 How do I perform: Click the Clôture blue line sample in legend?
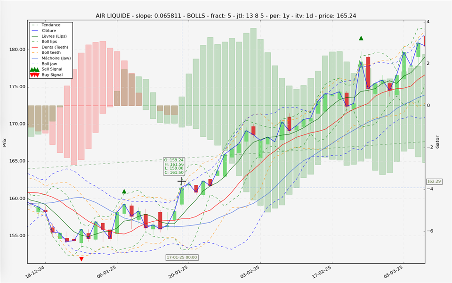click(35, 31)
